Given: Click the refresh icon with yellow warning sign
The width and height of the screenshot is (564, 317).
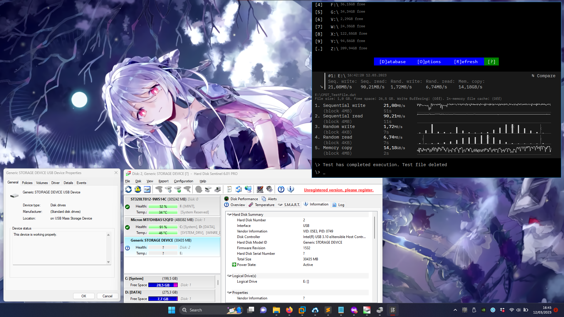Looking at the screenshot, I should click(x=138, y=189).
